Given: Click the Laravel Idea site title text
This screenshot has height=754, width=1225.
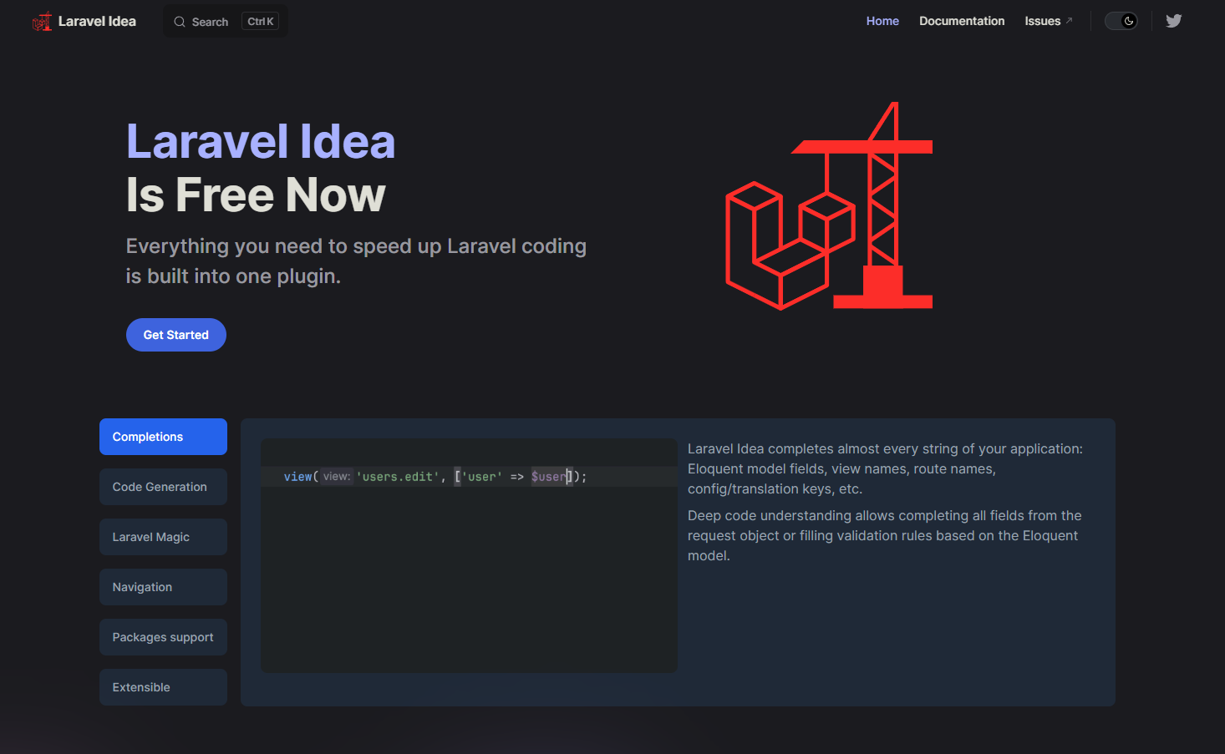Looking at the screenshot, I should (97, 22).
